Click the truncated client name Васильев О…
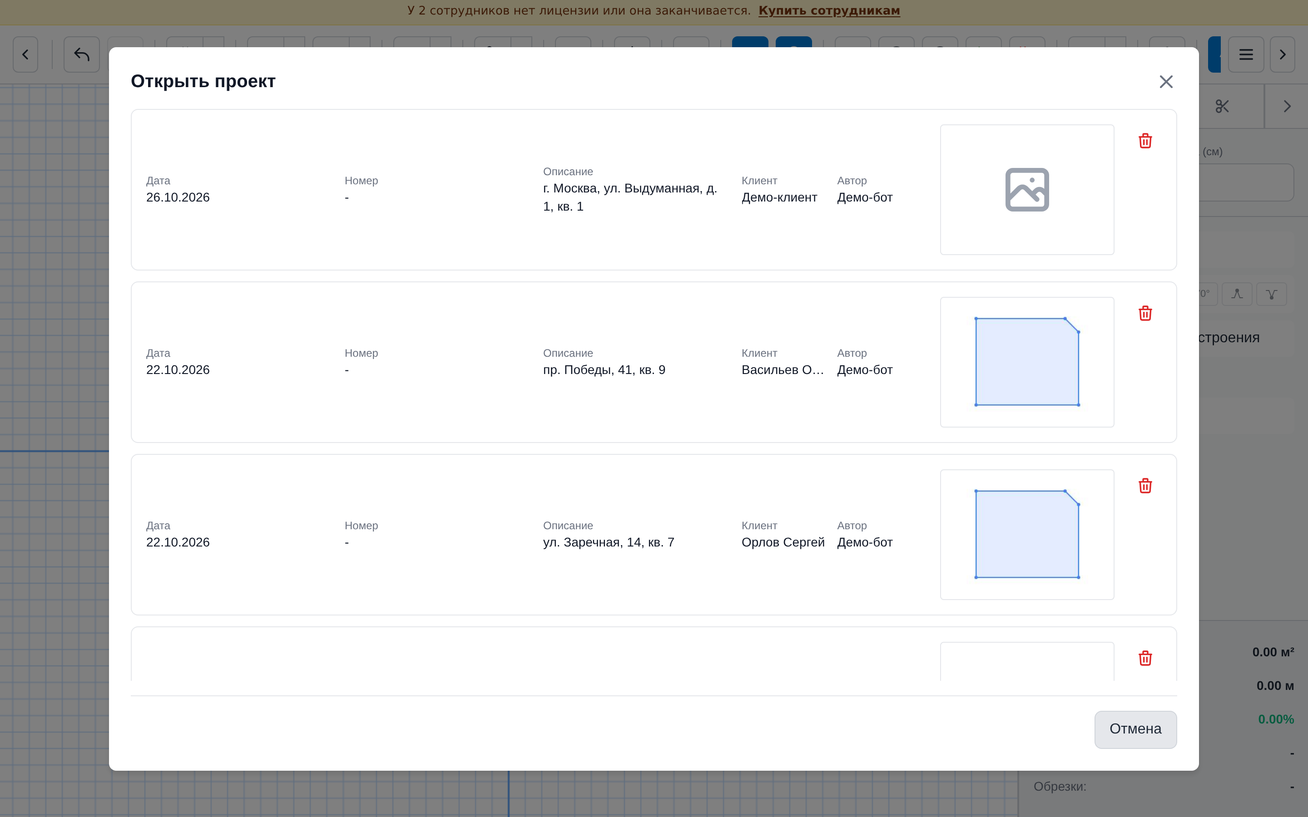 783,370
